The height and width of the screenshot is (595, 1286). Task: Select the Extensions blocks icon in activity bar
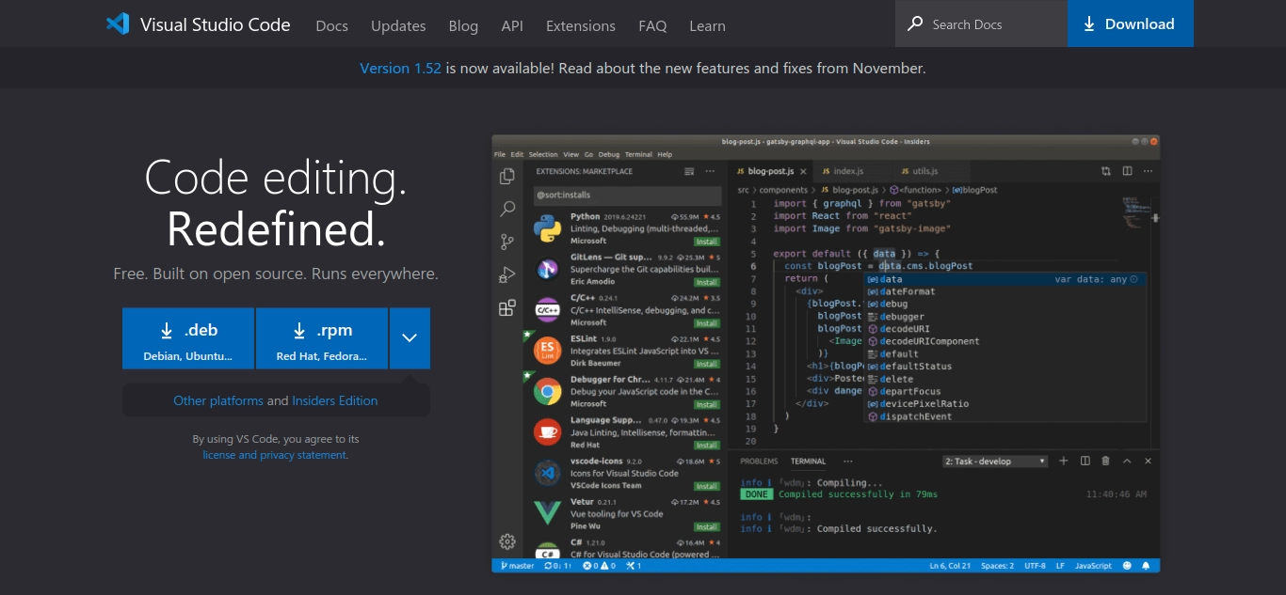point(507,307)
